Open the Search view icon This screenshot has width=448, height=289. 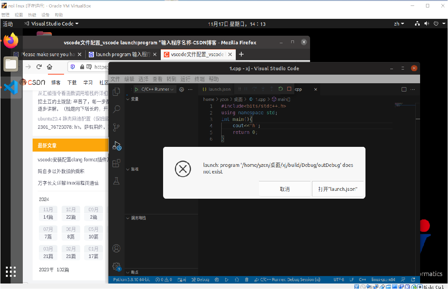click(116, 109)
